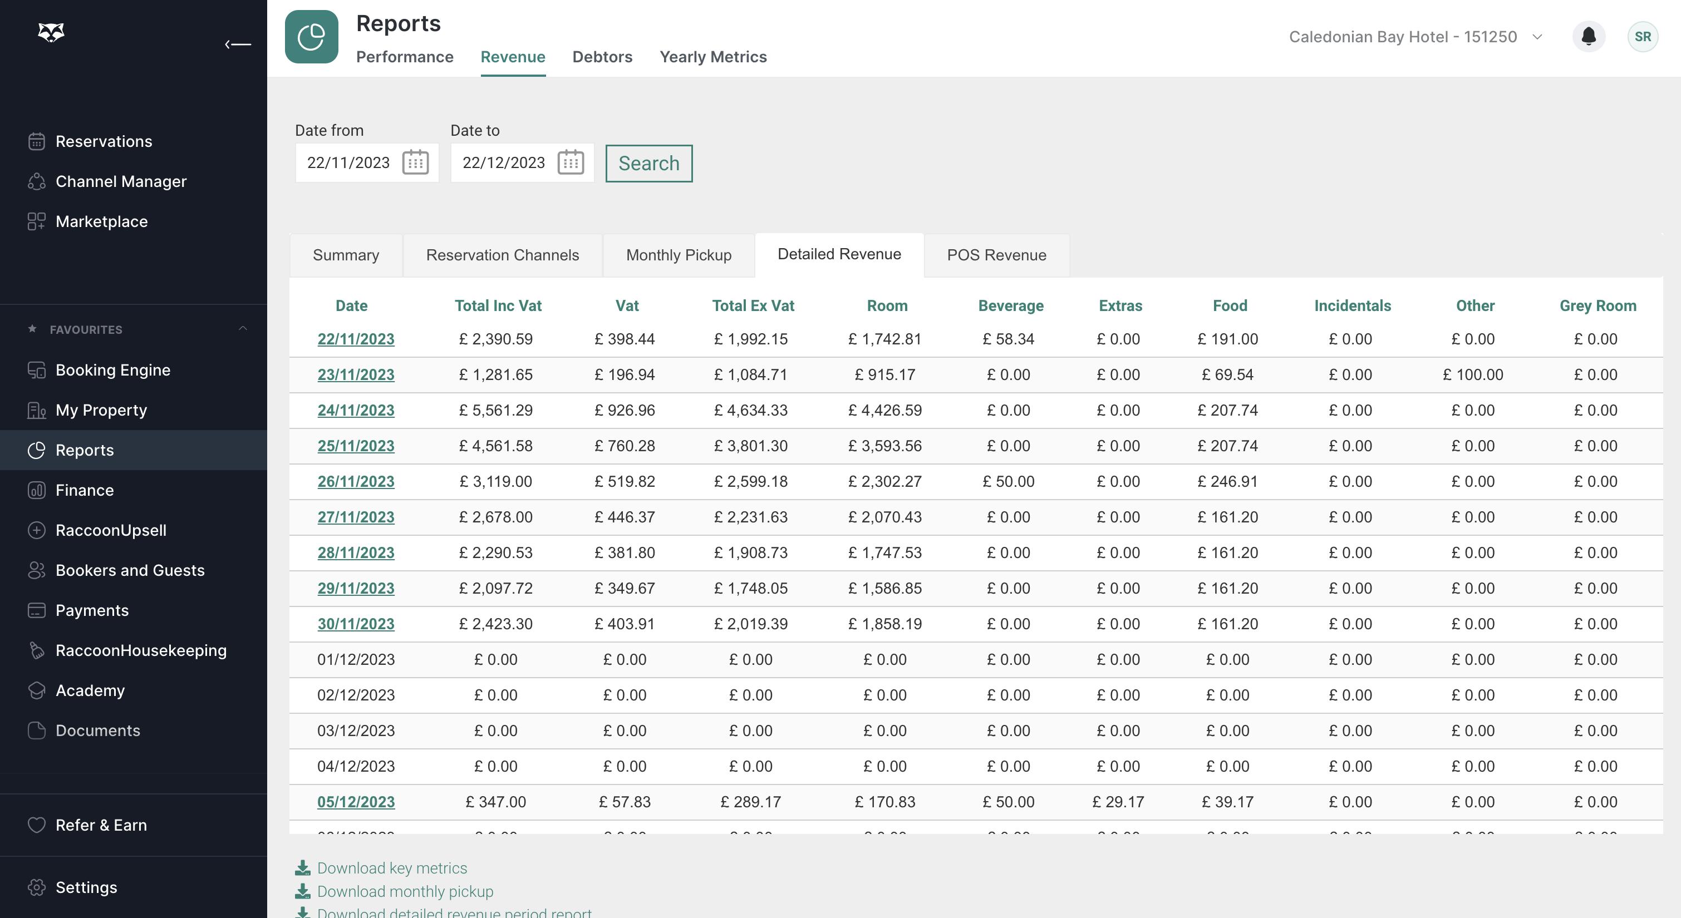
Task: Select the Monthly Pickup tab
Action: click(678, 255)
